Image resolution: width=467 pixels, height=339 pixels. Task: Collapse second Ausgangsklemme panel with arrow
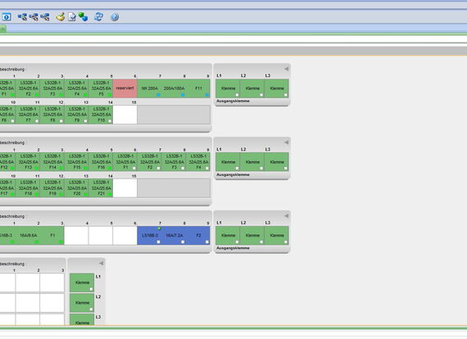coord(286,142)
